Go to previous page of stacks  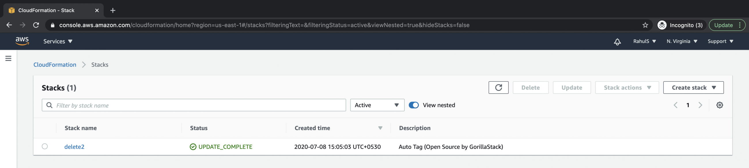pos(676,105)
